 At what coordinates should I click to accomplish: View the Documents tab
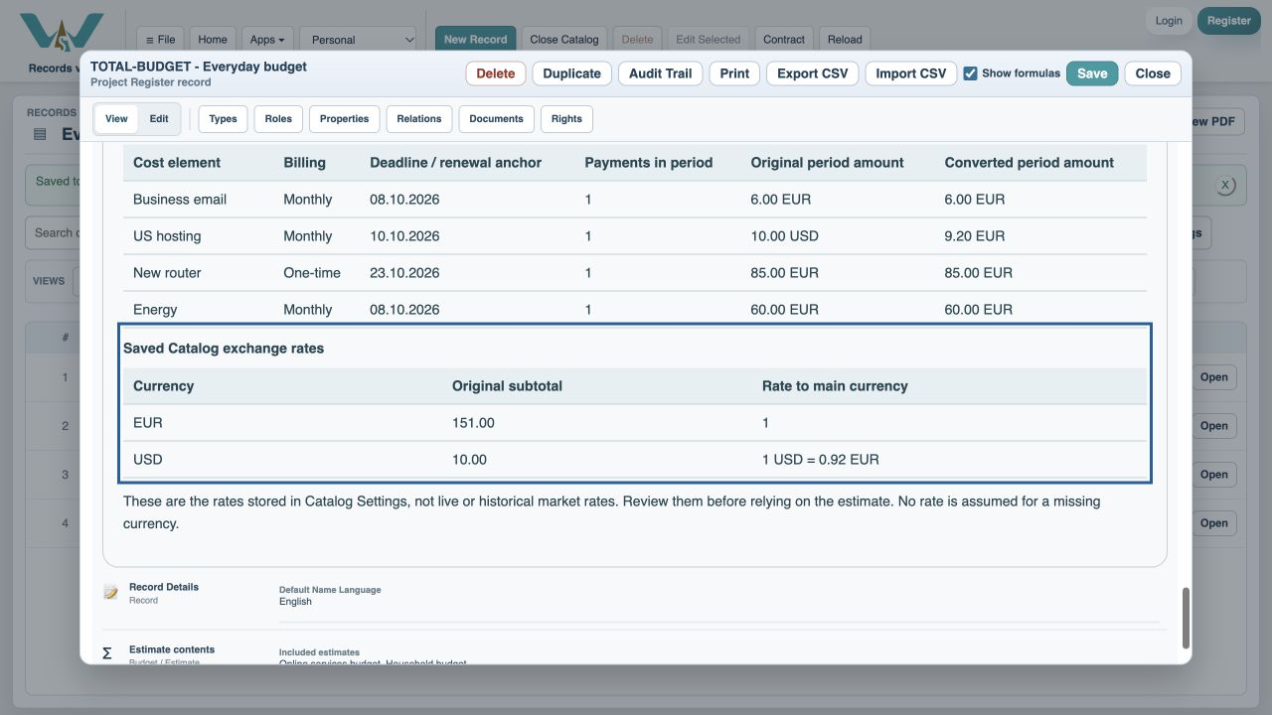[x=496, y=119]
